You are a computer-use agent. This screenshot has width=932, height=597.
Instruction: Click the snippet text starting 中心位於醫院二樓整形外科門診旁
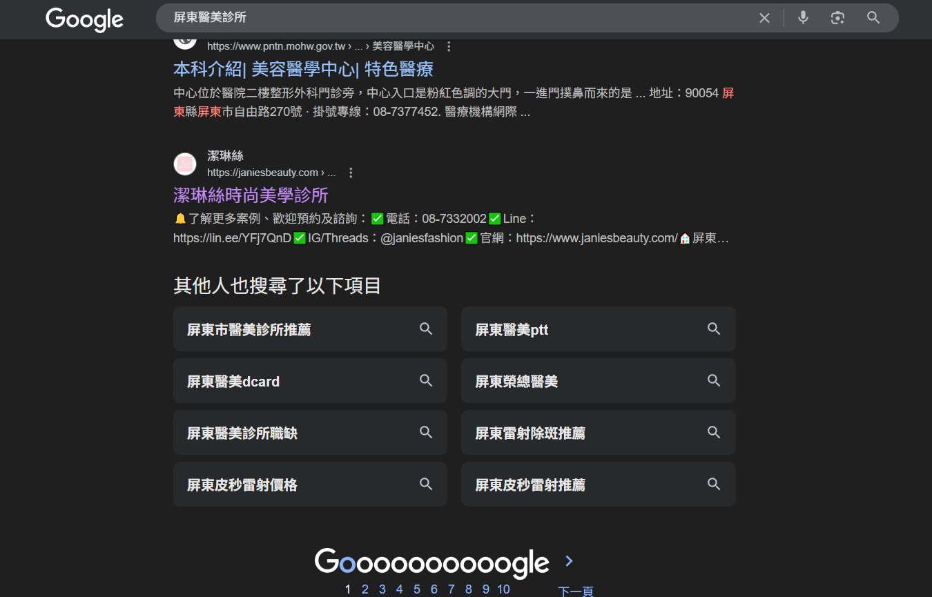pos(454,102)
